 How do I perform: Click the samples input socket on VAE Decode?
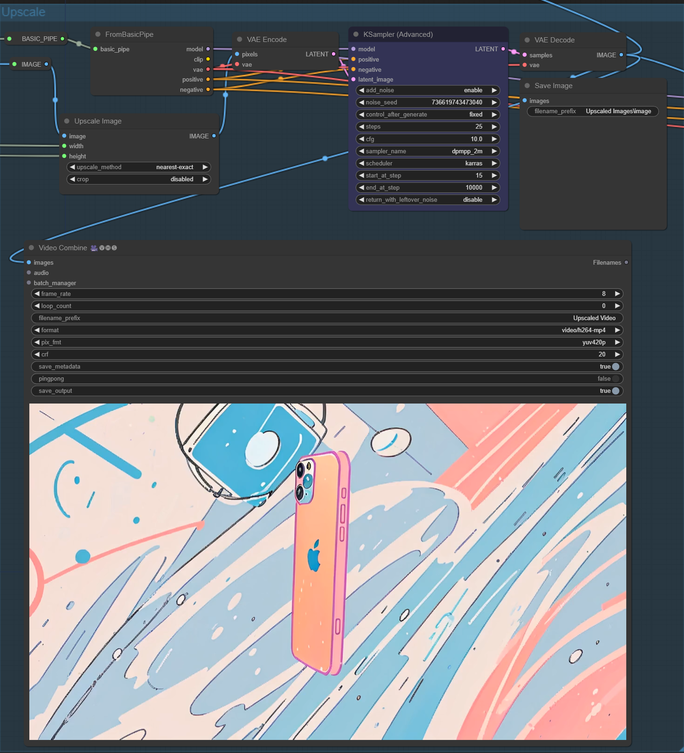pyautogui.click(x=525, y=55)
